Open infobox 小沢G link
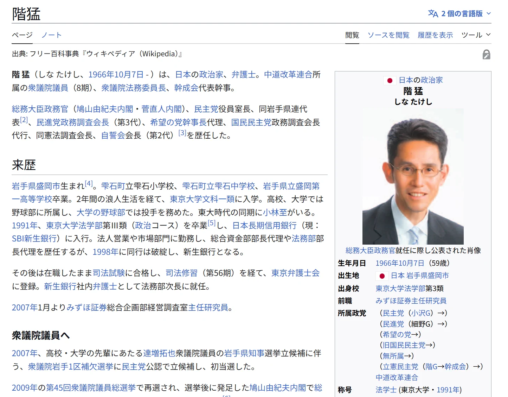This screenshot has width=508, height=397. pyautogui.click(x=420, y=313)
